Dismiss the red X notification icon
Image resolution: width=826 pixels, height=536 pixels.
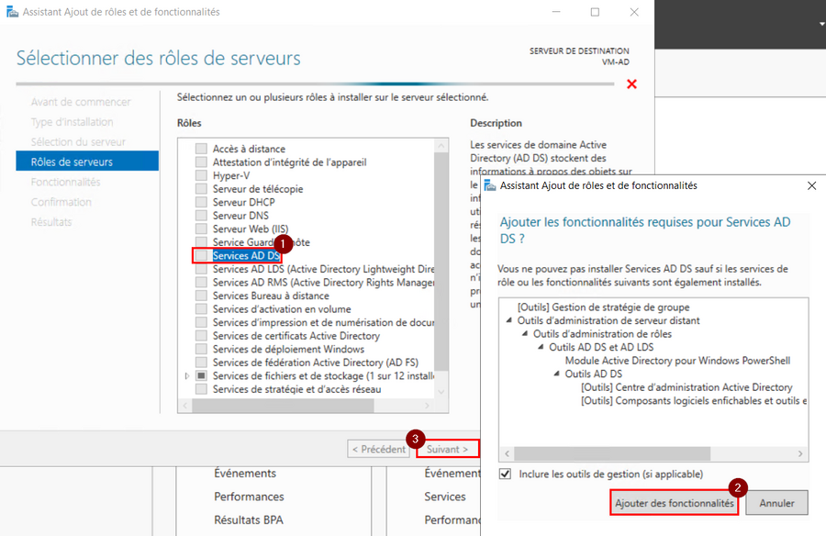(x=631, y=83)
